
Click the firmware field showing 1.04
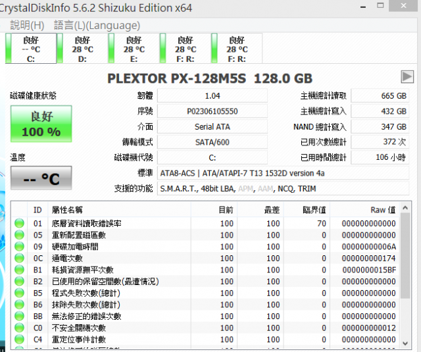[212, 96]
